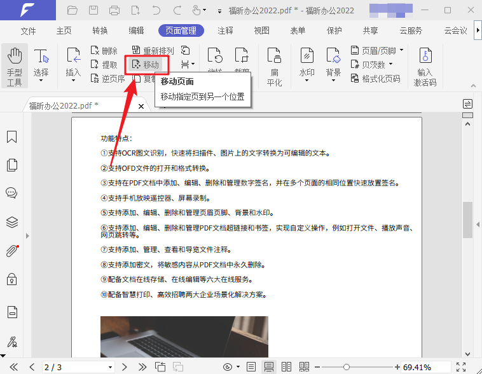Collapse the ribbon with the up chevron
Image resolution: width=482 pixels, height=374 pixels.
click(473, 86)
